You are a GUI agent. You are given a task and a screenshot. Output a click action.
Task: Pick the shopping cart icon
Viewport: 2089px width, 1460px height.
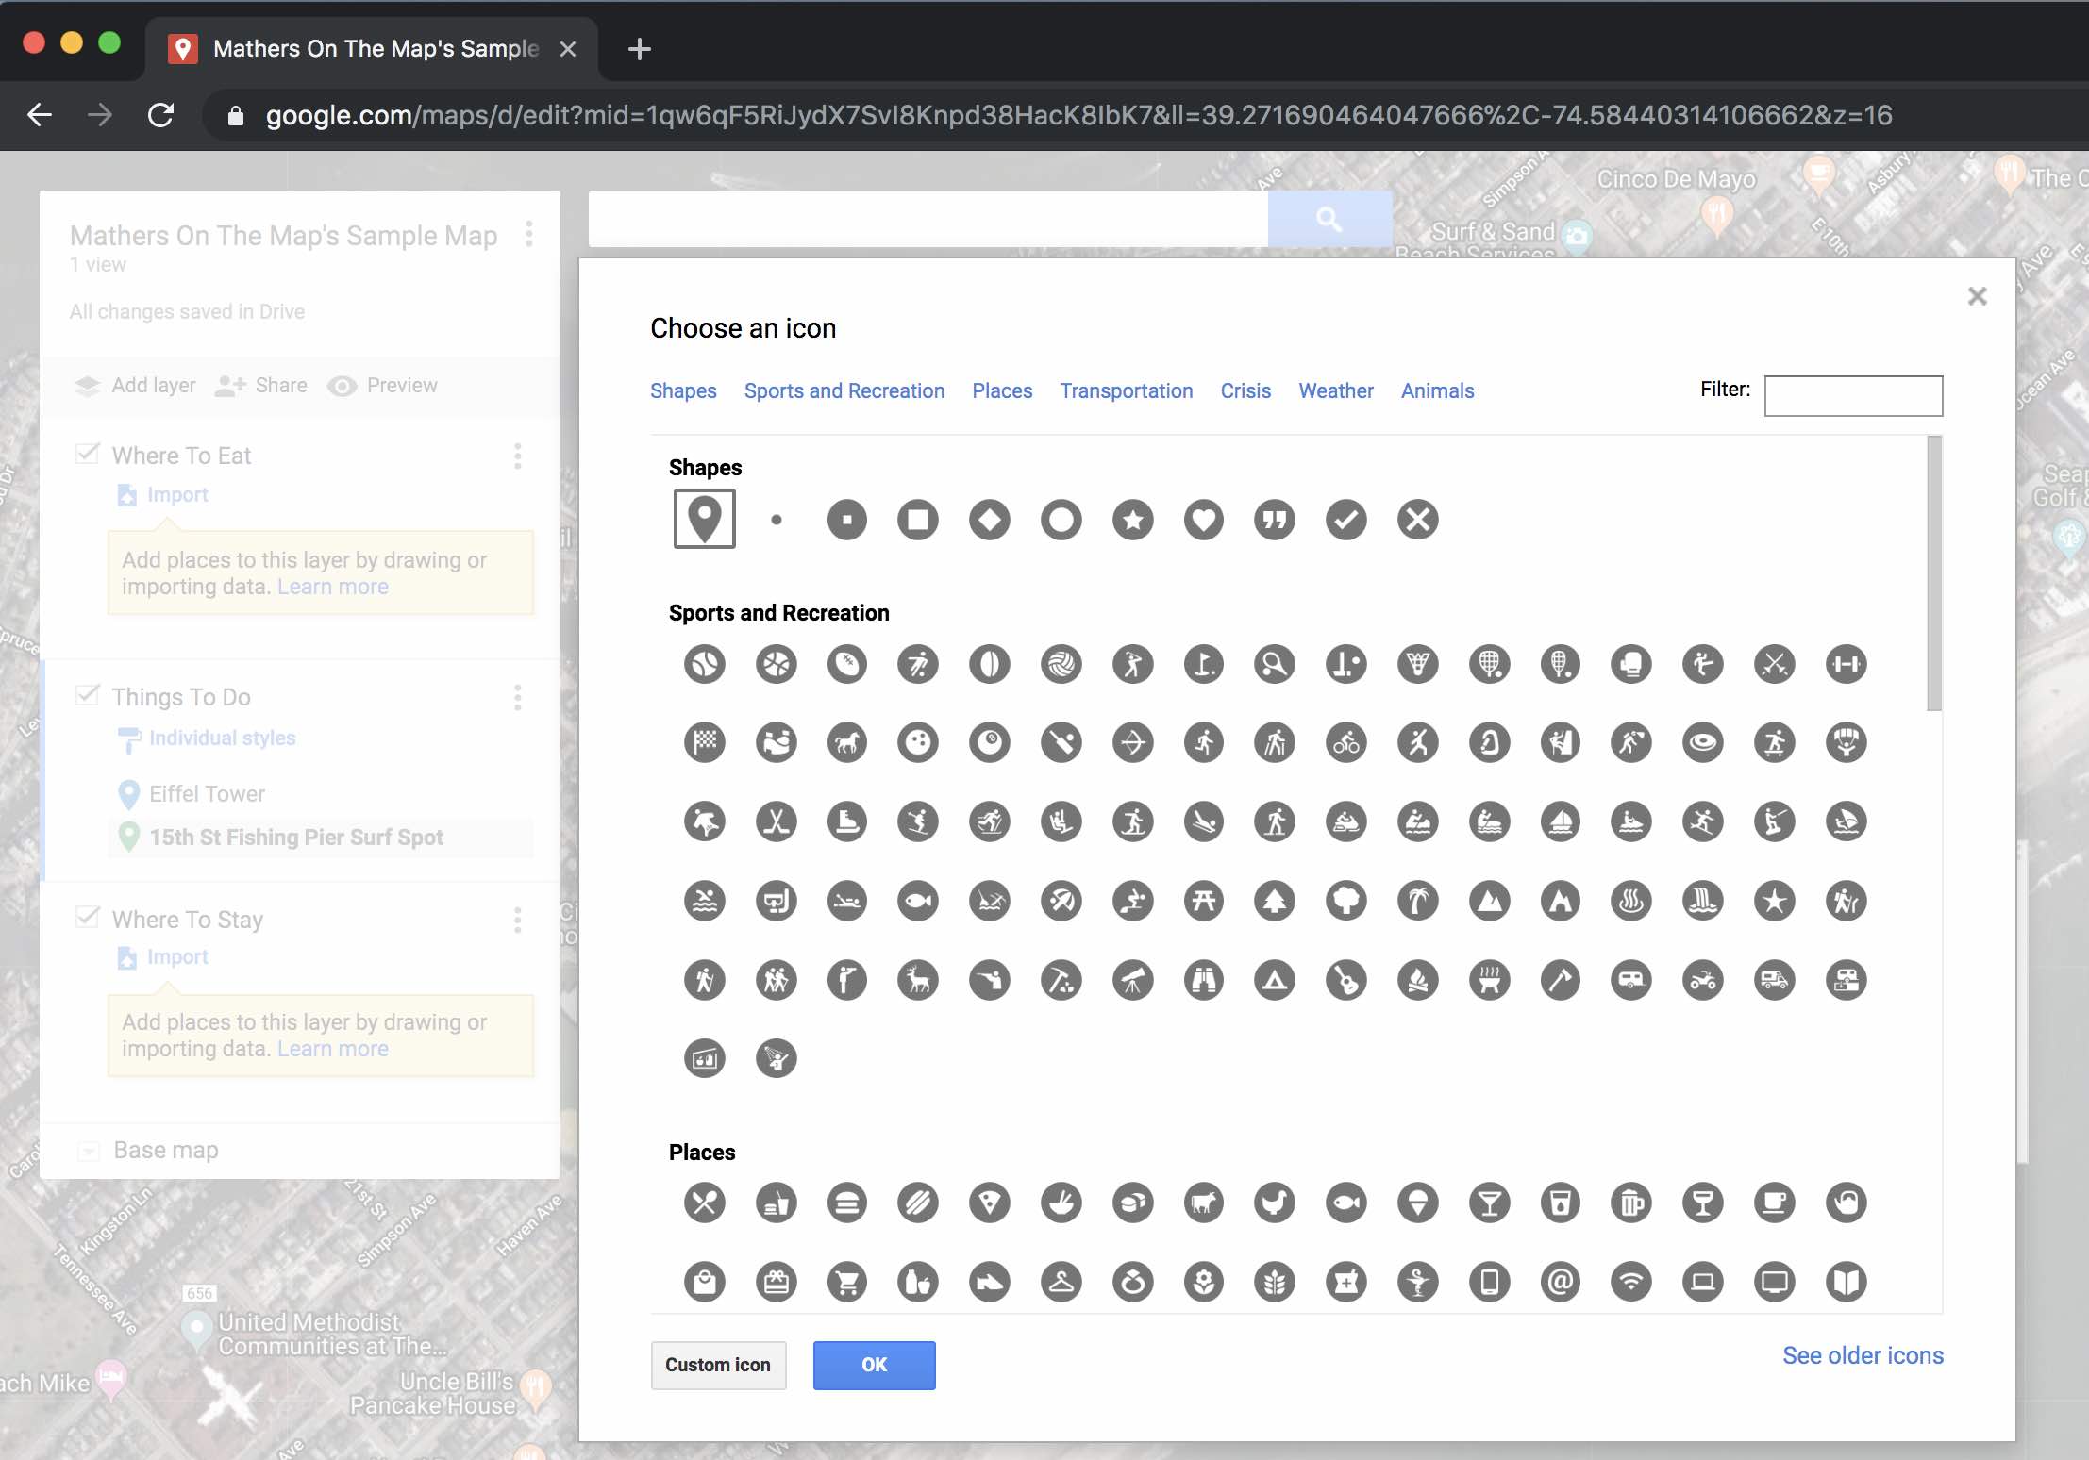tap(846, 1282)
